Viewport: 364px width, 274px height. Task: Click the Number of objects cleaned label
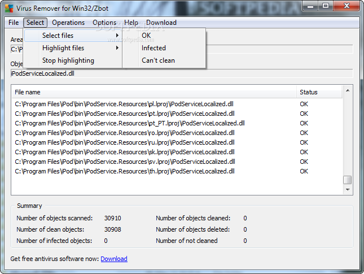click(x=193, y=218)
